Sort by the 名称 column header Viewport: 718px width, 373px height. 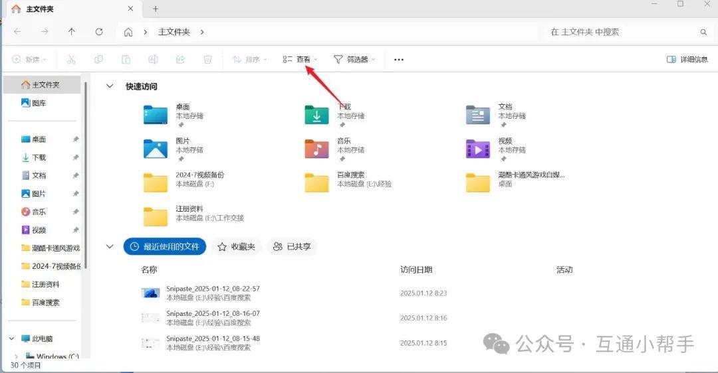tap(150, 269)
